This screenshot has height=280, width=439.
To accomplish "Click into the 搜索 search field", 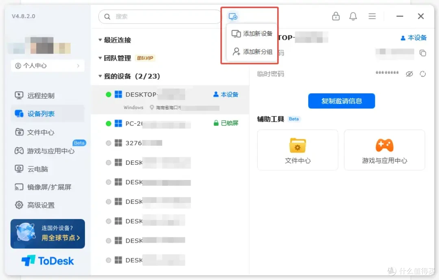I will point(160,17).
